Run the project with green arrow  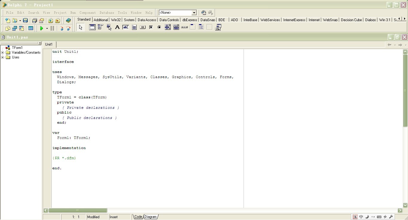(x=42, y=28)
